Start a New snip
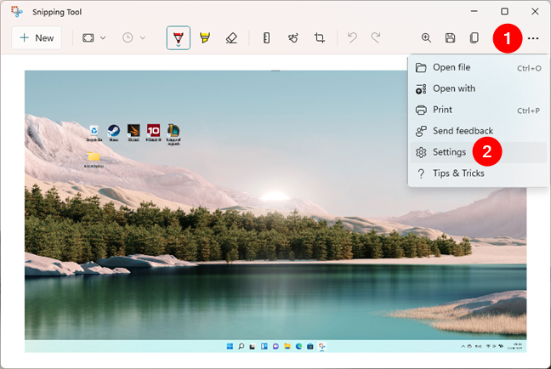Viewport: 551px width, 369px height. 37,38
